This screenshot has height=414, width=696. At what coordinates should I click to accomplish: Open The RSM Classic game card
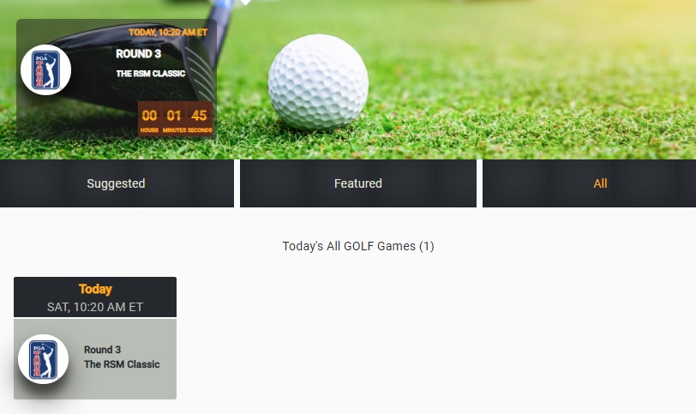95,358
